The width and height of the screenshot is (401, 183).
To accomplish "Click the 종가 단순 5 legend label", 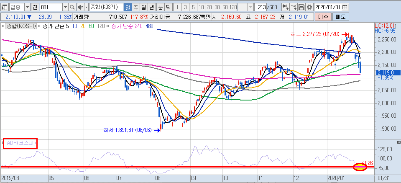I will [x=56, y=26].
